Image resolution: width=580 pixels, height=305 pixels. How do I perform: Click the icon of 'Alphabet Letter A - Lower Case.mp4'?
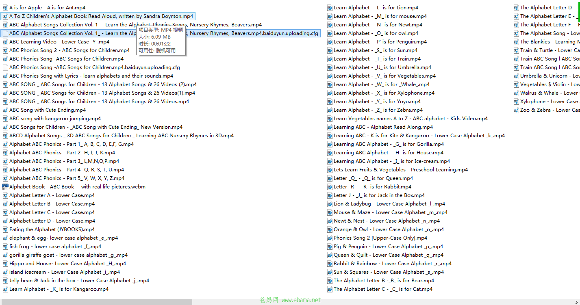pos(5,195)
